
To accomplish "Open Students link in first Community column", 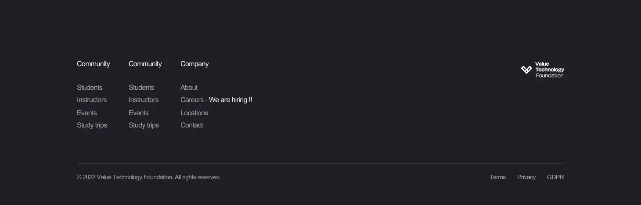I will coord(90,88).
